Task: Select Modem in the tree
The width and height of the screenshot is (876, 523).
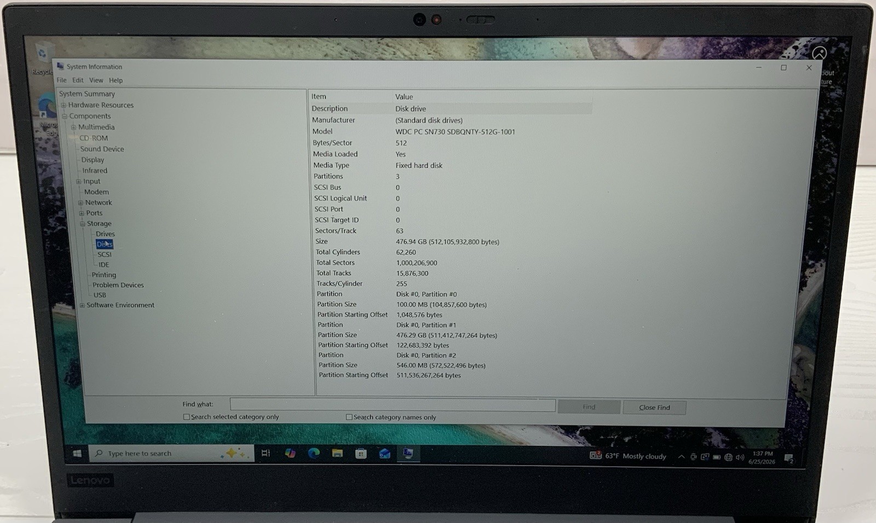Action: (x=96, y=191)
